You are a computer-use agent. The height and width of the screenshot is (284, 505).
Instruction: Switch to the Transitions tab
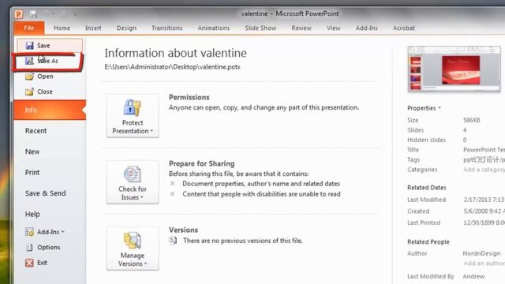pos(166,28)
